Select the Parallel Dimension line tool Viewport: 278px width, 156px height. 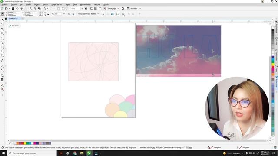click(x=2, y=66)
